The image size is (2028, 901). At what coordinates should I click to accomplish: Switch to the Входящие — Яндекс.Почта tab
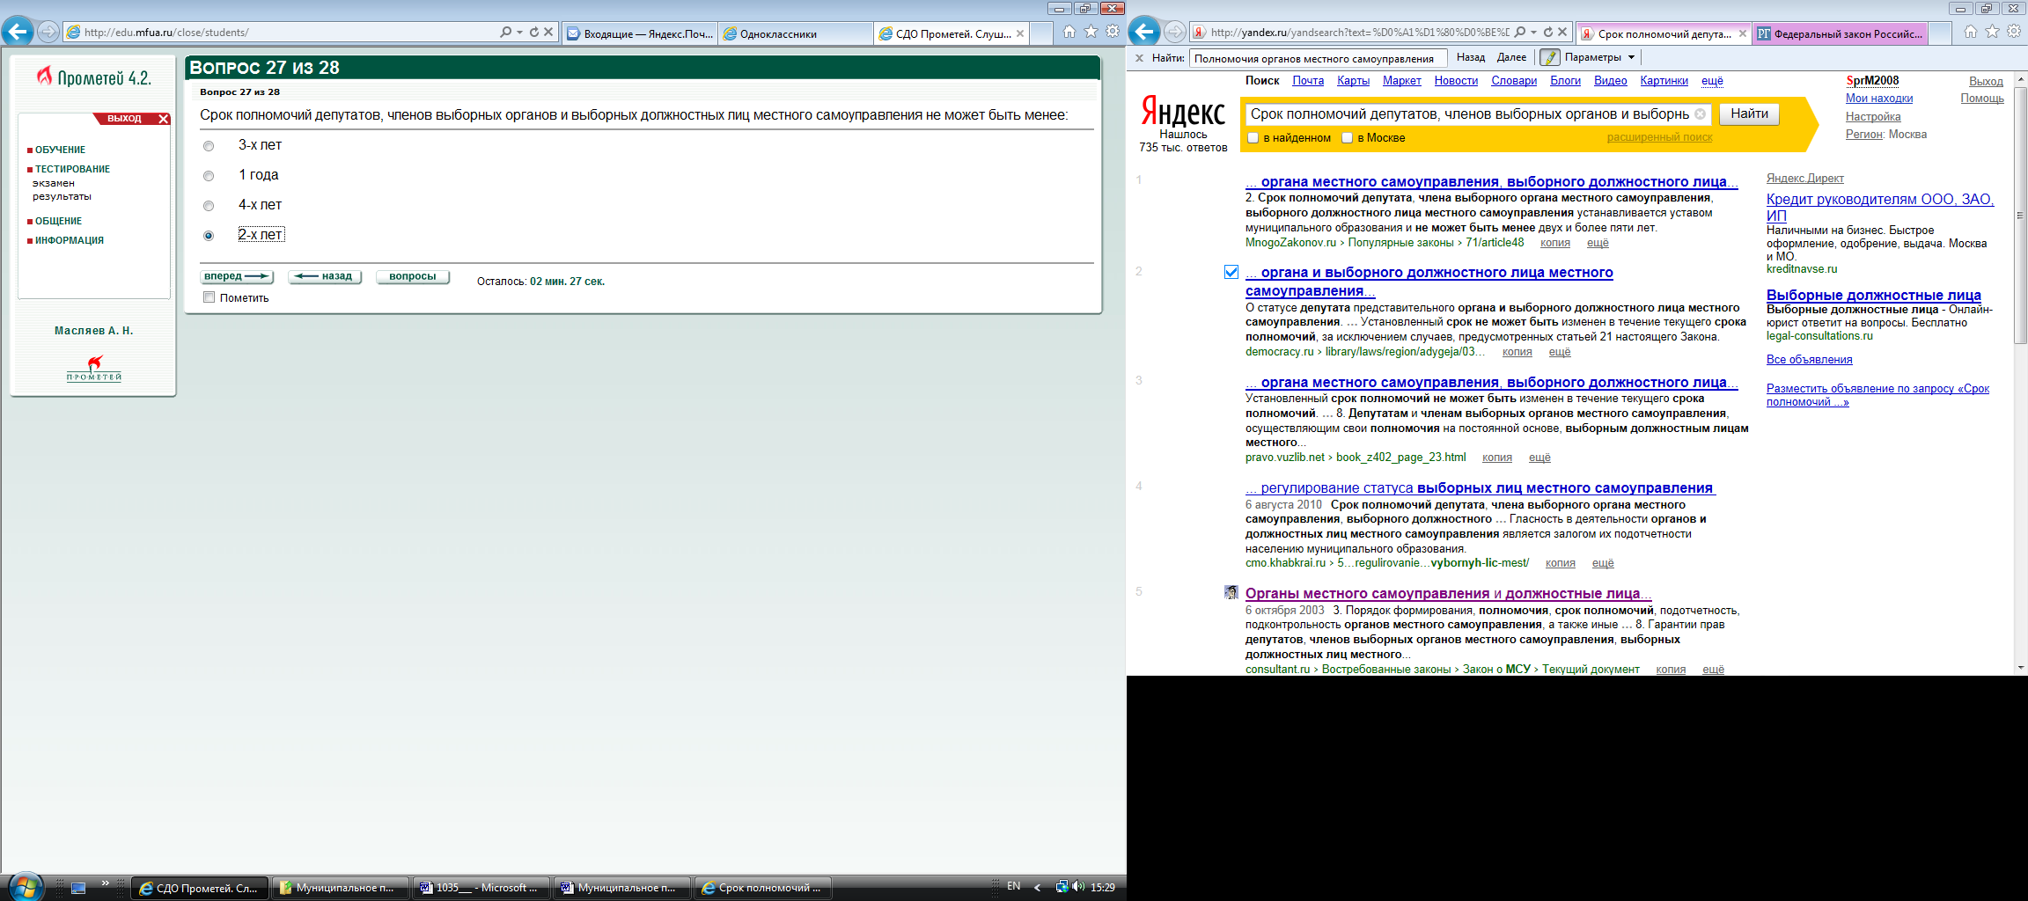click(x=640, y=33)
